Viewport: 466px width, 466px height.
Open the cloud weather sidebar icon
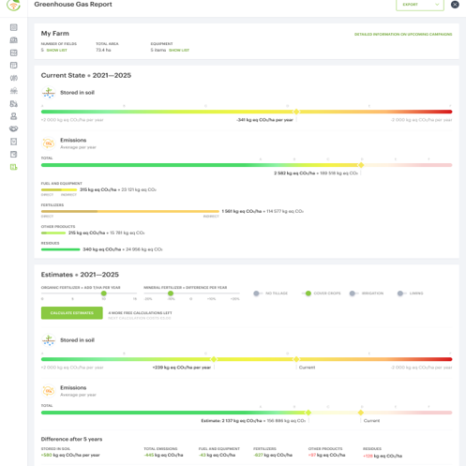click(14, 91)
